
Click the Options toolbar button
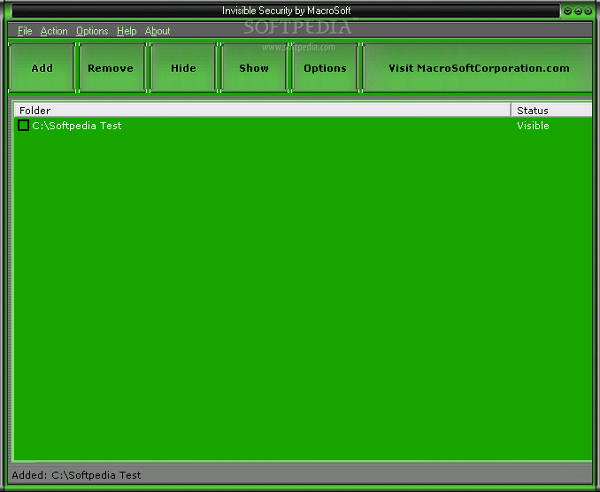pyautogui.click(x=325, y=68)
